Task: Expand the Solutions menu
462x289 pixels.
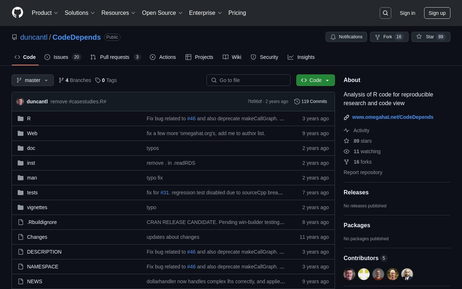Action: click(x=80, y=13)
